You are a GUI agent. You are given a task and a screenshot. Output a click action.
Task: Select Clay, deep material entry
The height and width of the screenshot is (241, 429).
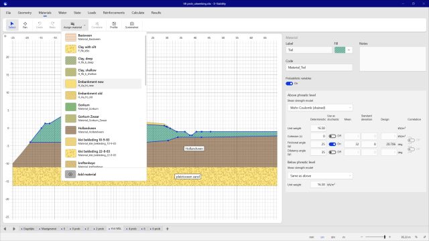point(103,60)
